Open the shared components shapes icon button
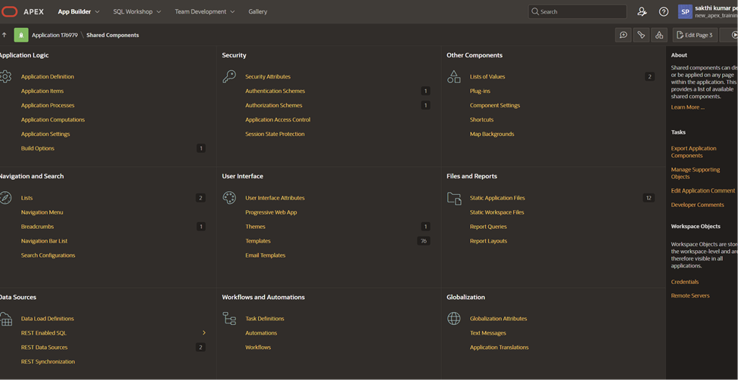The image size is (738, 380). tap(659, 35)
